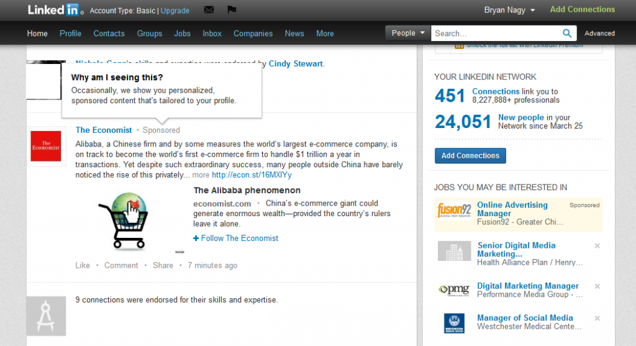Click 9 connections were endorsed text

click(176, 300)
